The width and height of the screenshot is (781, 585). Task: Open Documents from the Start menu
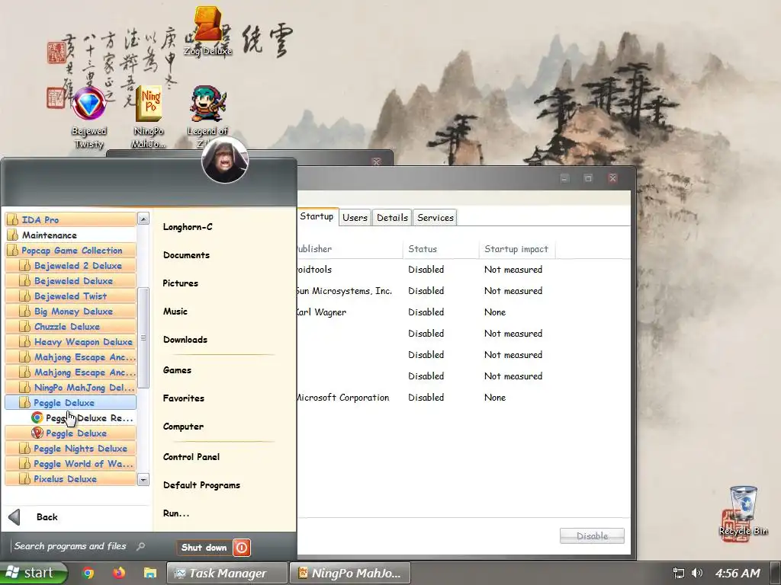pos(186,254)
